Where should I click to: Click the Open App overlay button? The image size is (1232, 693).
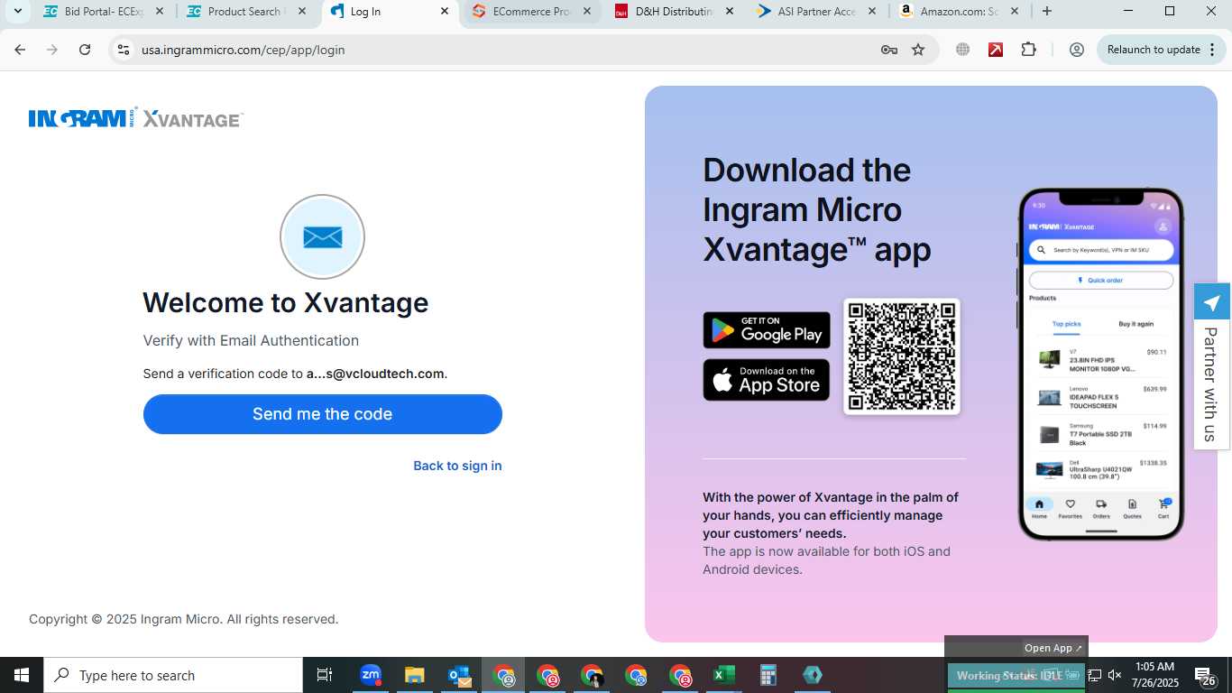[1053, 648]
